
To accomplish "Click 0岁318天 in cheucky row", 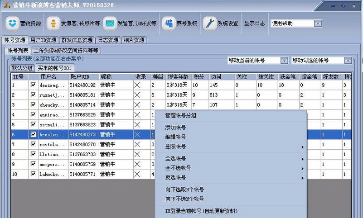I will pyautogui.click(x=177, y=105).
